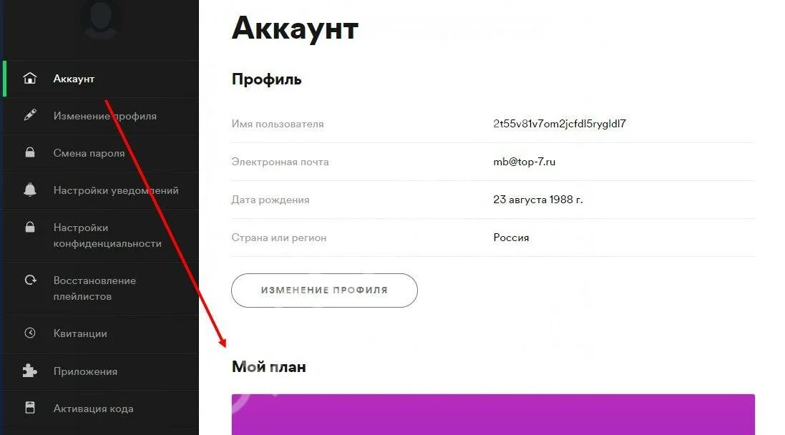Viewport: 785px width, 435px height.
Task: Click the card icon for Активация кода
Action: [30, 408]
